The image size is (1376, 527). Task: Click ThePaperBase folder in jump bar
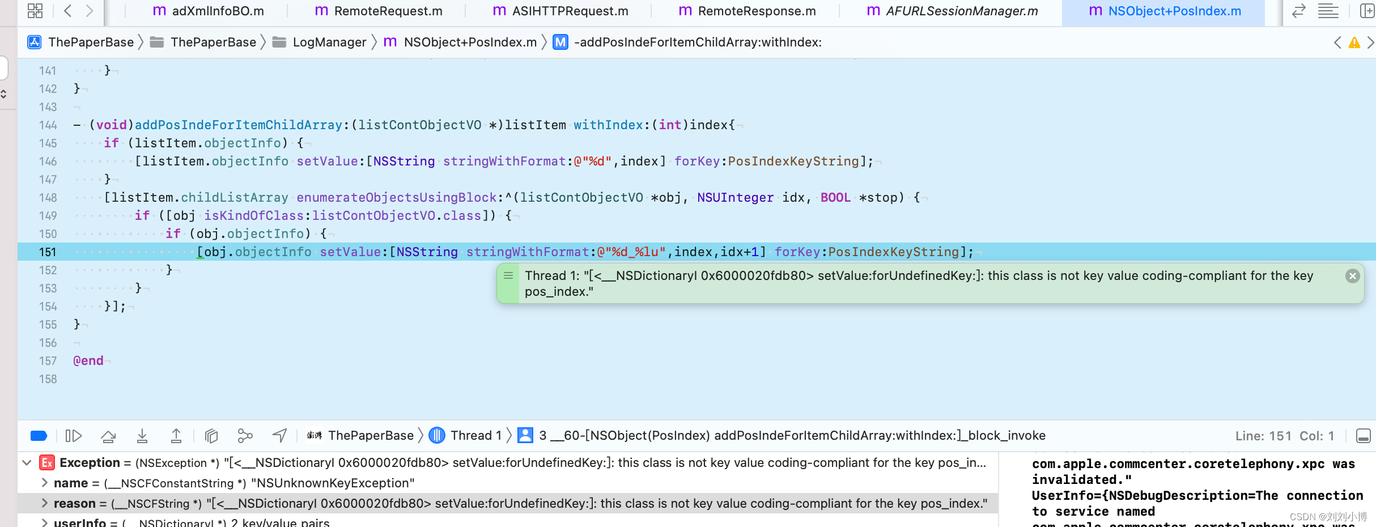coord(203,42)
